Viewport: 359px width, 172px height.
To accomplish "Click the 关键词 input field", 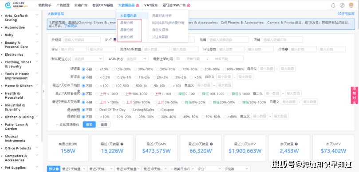I will 82,40.
